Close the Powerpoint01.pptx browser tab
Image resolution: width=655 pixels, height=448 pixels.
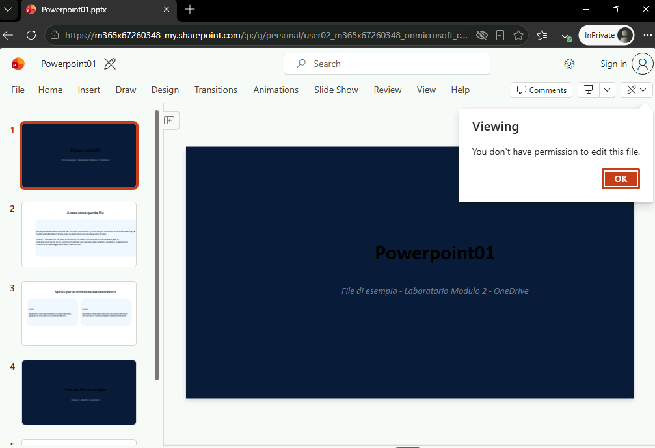click(167, 9)
